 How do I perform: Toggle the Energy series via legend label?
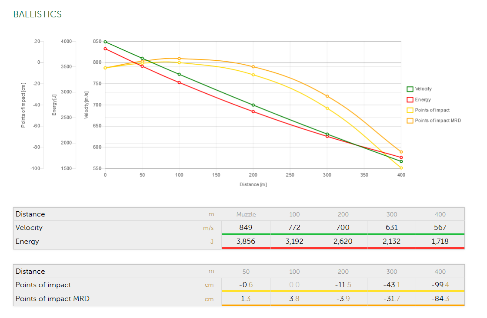(x=423, y=100)
